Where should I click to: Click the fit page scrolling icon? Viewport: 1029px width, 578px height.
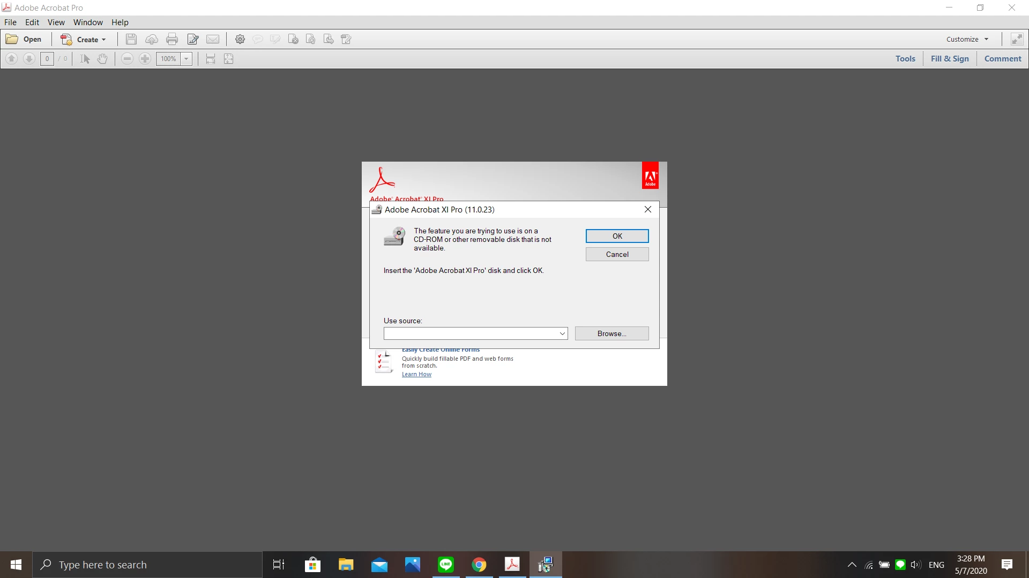click(211, 59)
